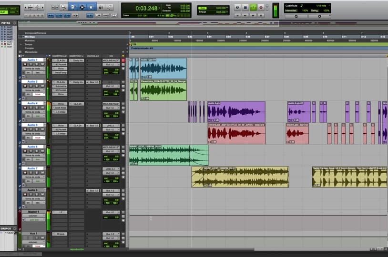Select the green WARP_LOOP clip on Audio 6
The image size is (388, 257).
pyautogui.click(x=169, y=155)
